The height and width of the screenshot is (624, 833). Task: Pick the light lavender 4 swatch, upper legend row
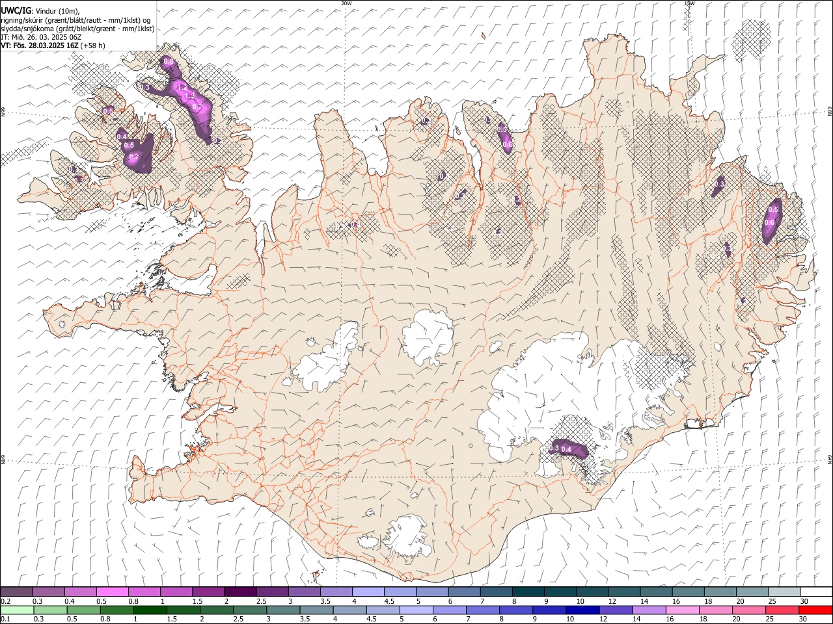click(368, 592)
